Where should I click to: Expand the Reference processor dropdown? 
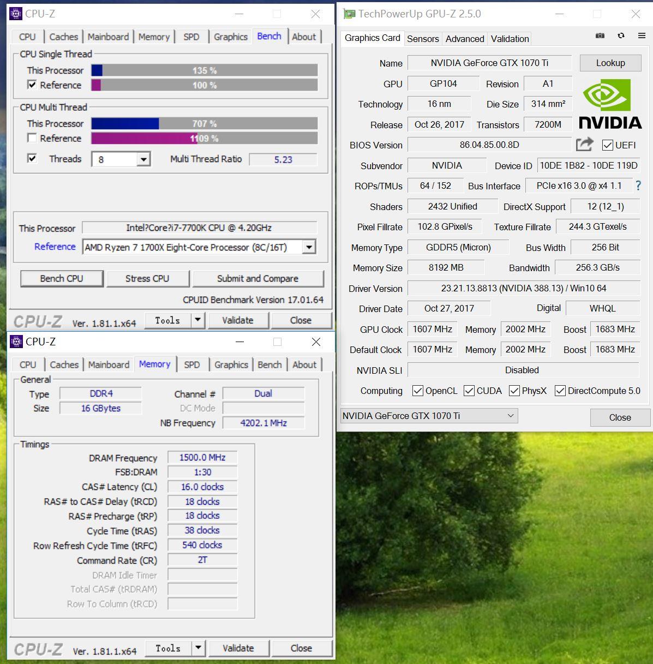[309, 247]
